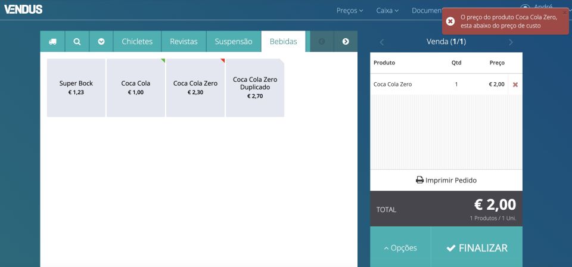Expand the Preços dropdown menu
Viewport: 572px width, 267px height.
point(350,11)
